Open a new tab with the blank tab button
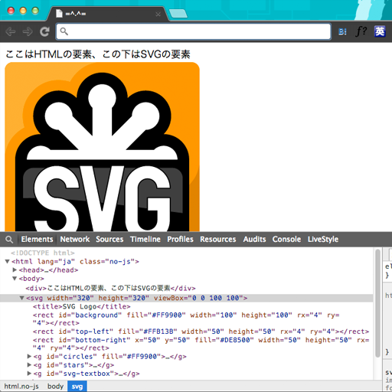 [x=178, y=14]
